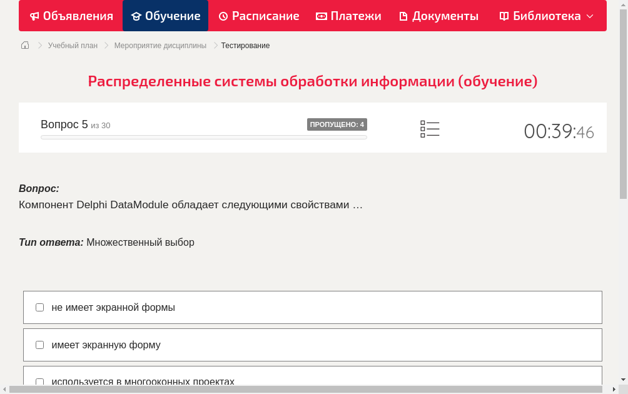Click the home breadcrumb icon
This screenshot has height=394, width=628.
click(25, 45)
